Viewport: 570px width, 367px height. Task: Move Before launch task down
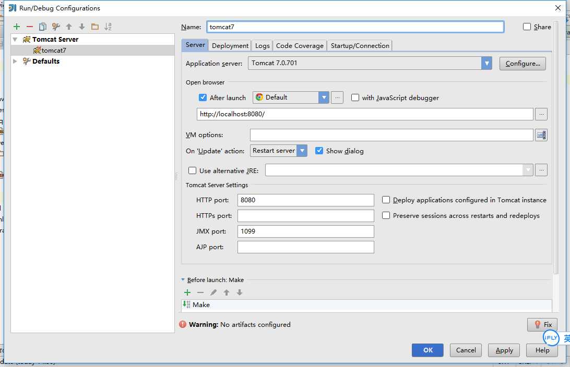240,292
